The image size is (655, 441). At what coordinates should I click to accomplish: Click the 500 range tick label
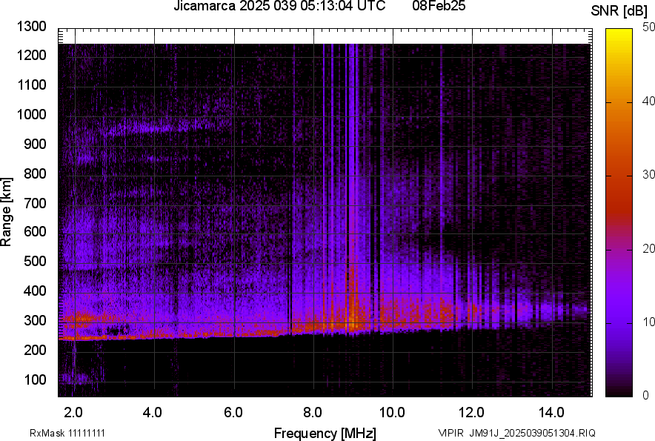[x=35, y=262]
